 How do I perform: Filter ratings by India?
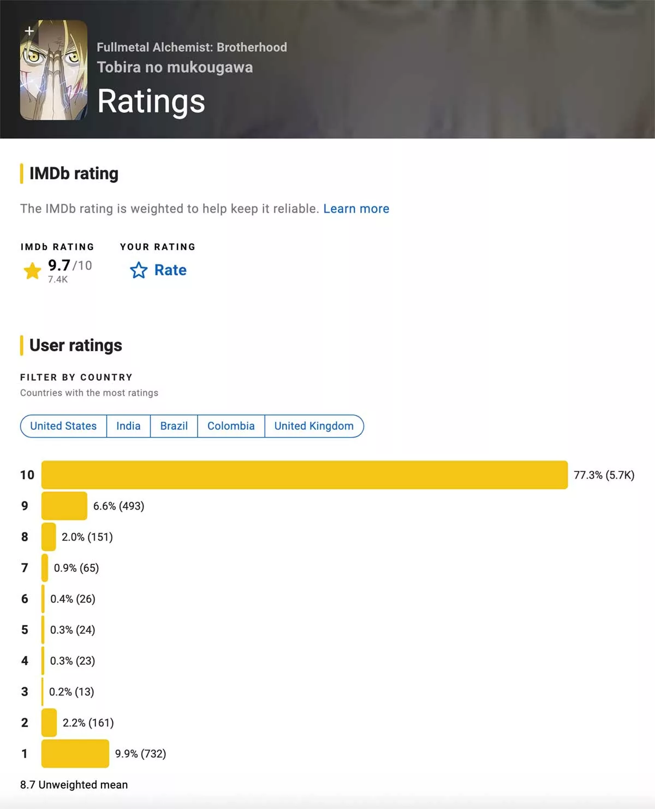click(x=128, y=426)
